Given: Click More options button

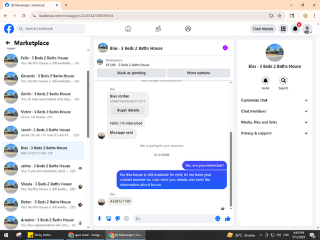Looking at the screenshot, I should point(198,73).
